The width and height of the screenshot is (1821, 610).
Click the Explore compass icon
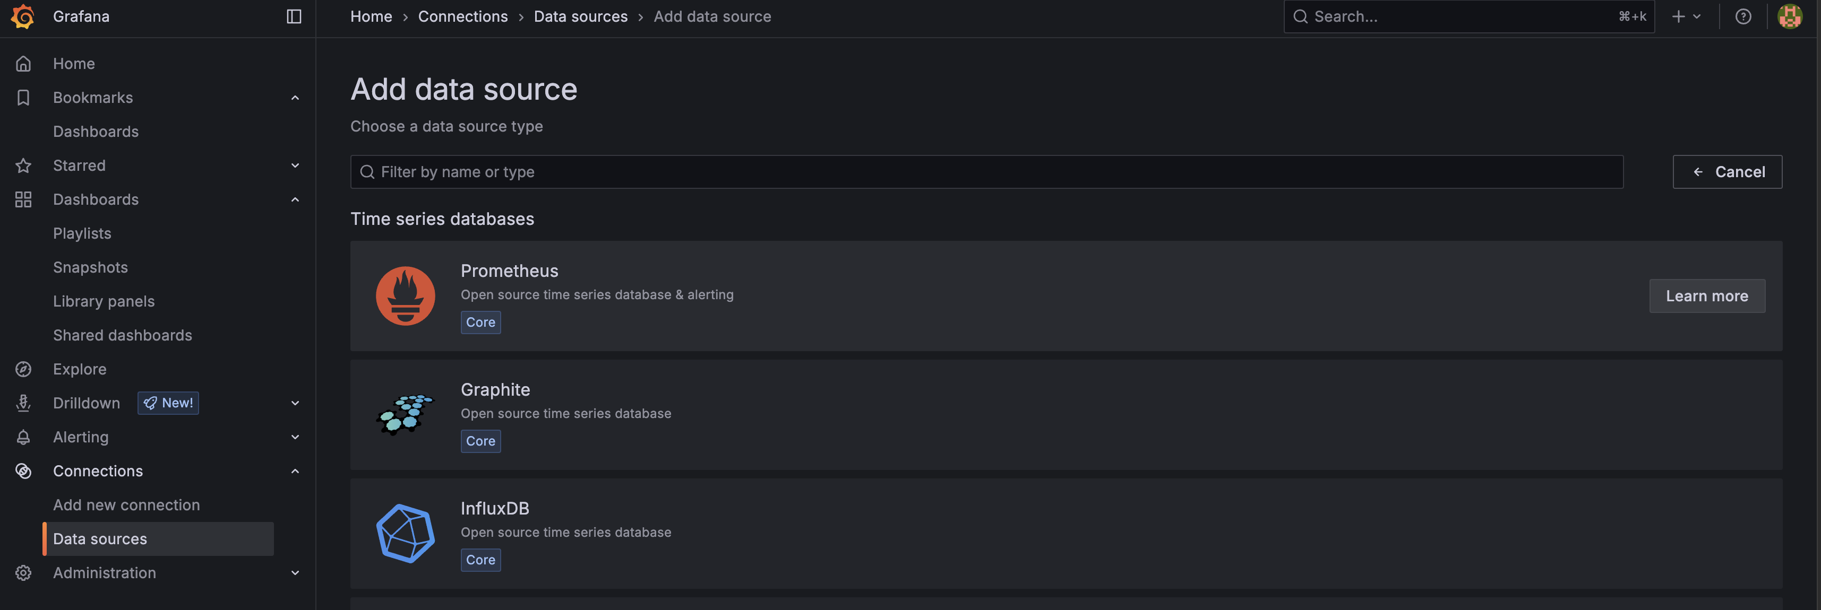(x=23, y=369)
